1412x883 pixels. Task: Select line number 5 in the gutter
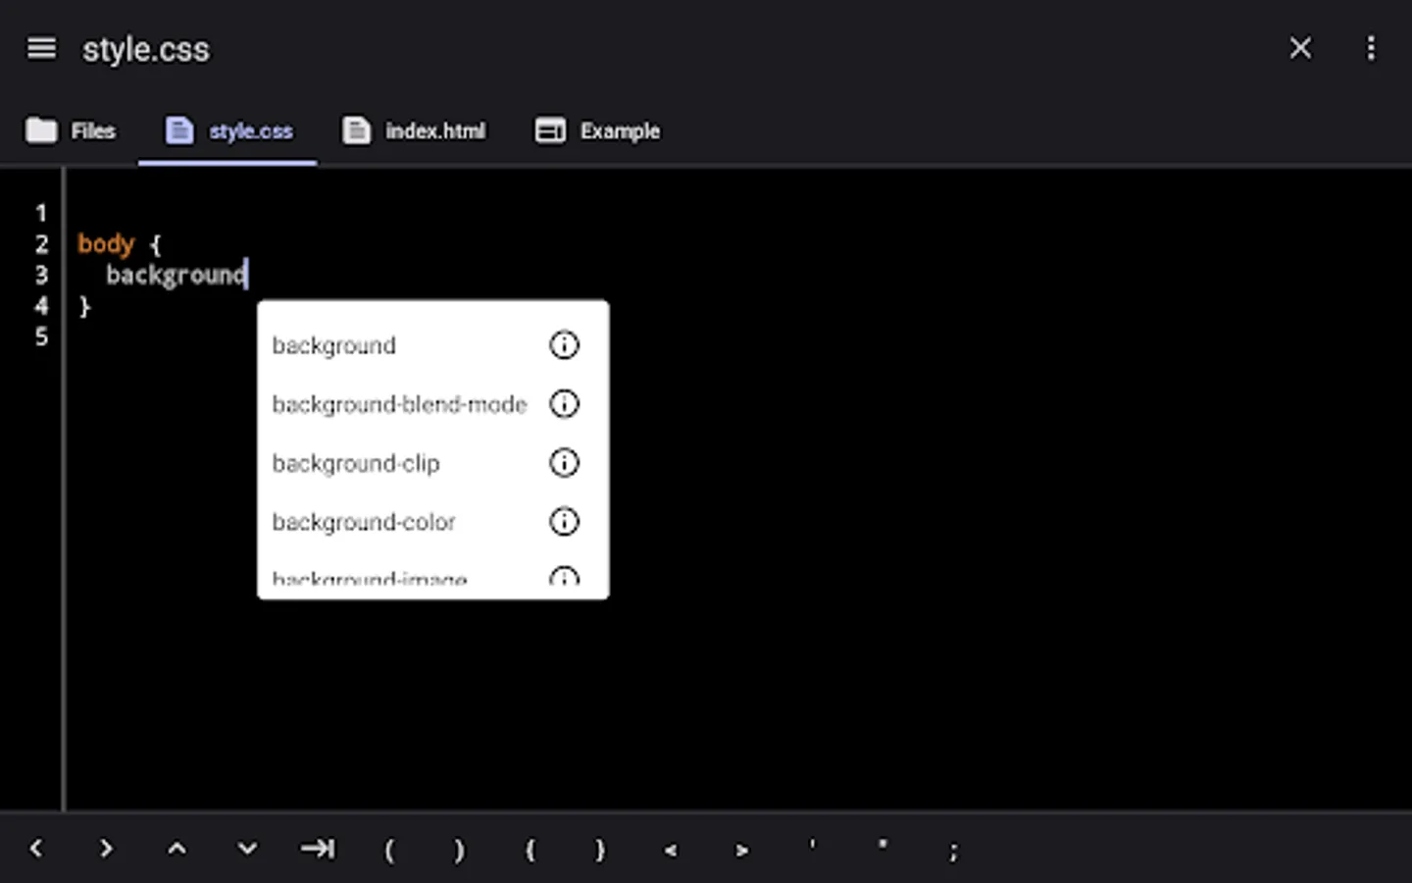pyautogui.click(x=41, y=337)
